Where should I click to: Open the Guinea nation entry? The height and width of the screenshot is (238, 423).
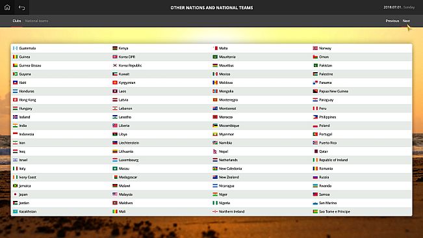25,57
